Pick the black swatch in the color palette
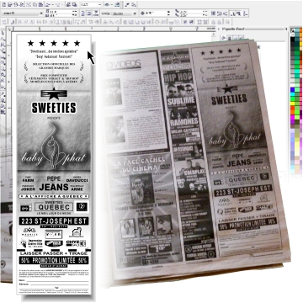 [293, 39]
